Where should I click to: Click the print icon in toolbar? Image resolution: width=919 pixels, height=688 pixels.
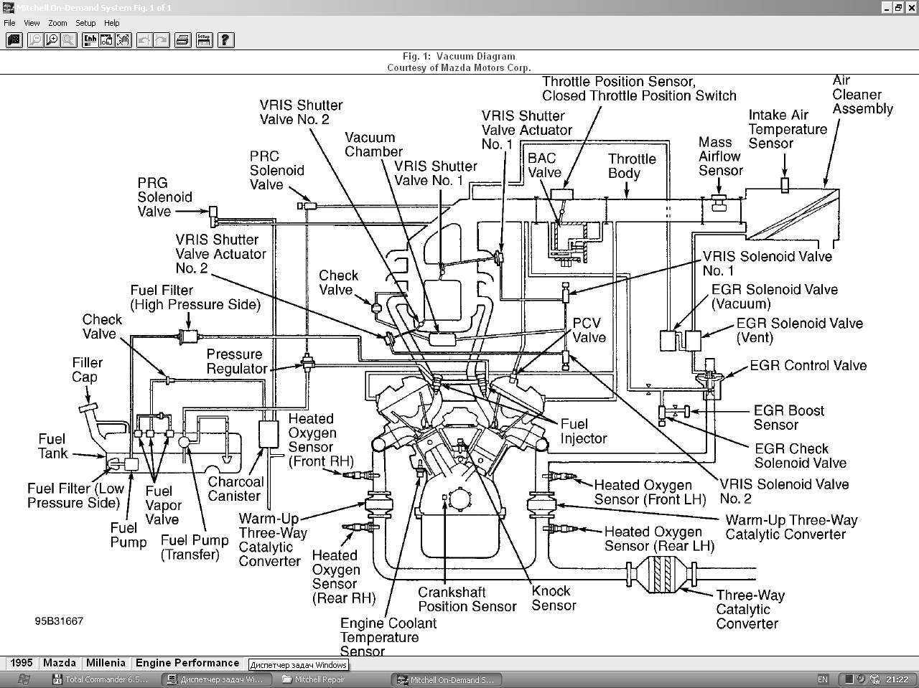[x=182, y=40]
